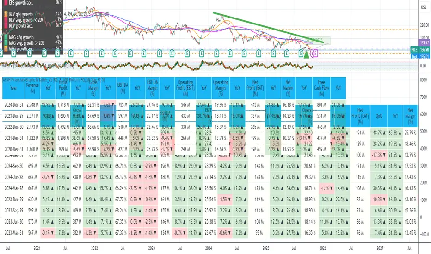
Task: Click the 692 M quarterly revenue cell
Action: (32, 166)
